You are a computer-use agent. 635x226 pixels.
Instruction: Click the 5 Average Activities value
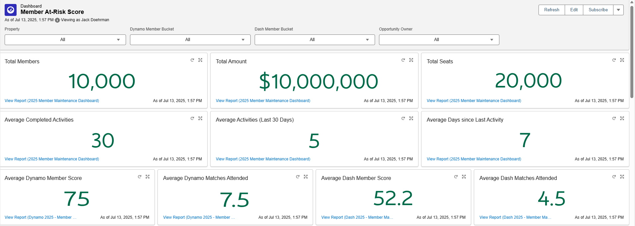[x=314, y=141]
